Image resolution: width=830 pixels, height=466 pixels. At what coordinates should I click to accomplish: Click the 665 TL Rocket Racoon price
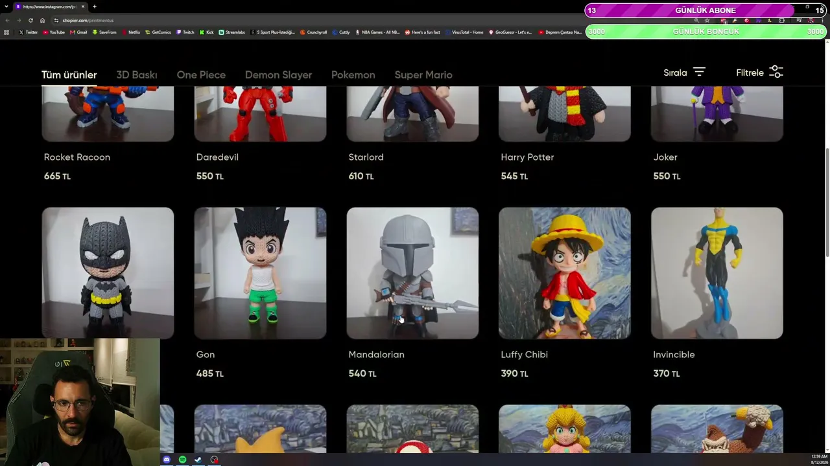(x=57, y=176)
